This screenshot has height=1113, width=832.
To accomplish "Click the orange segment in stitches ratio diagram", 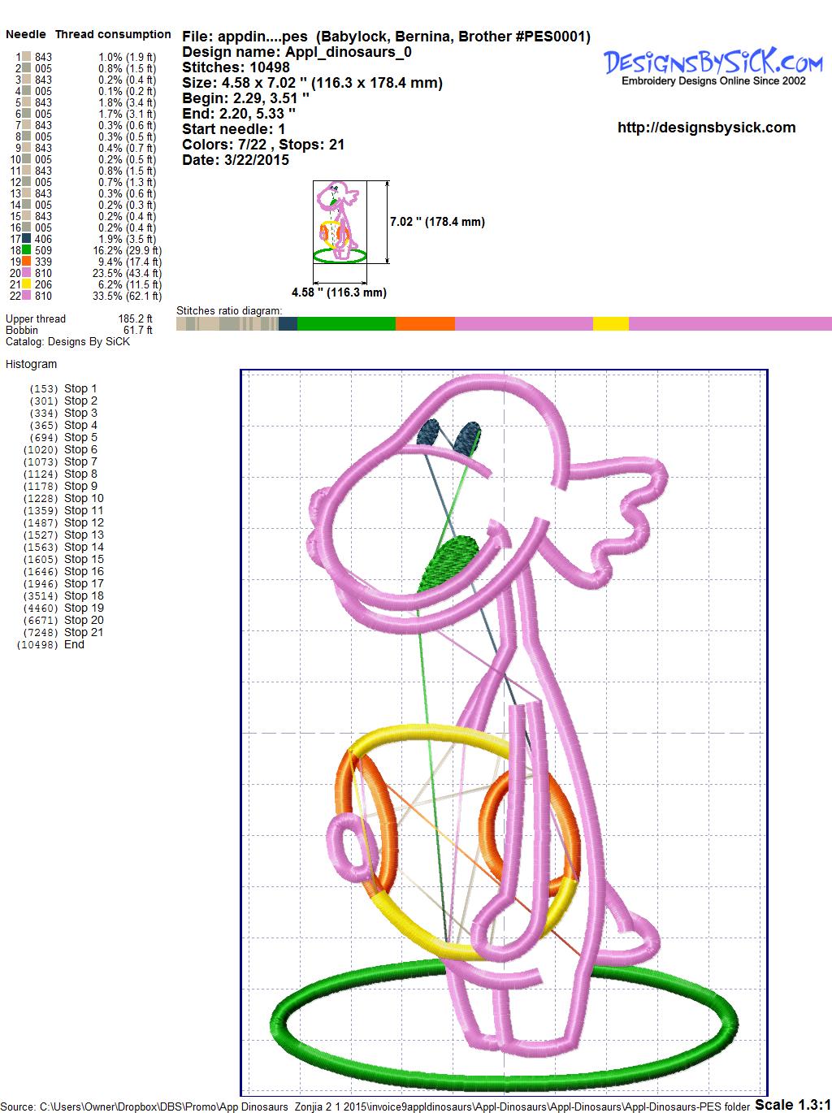I will (x=425, y=323).
